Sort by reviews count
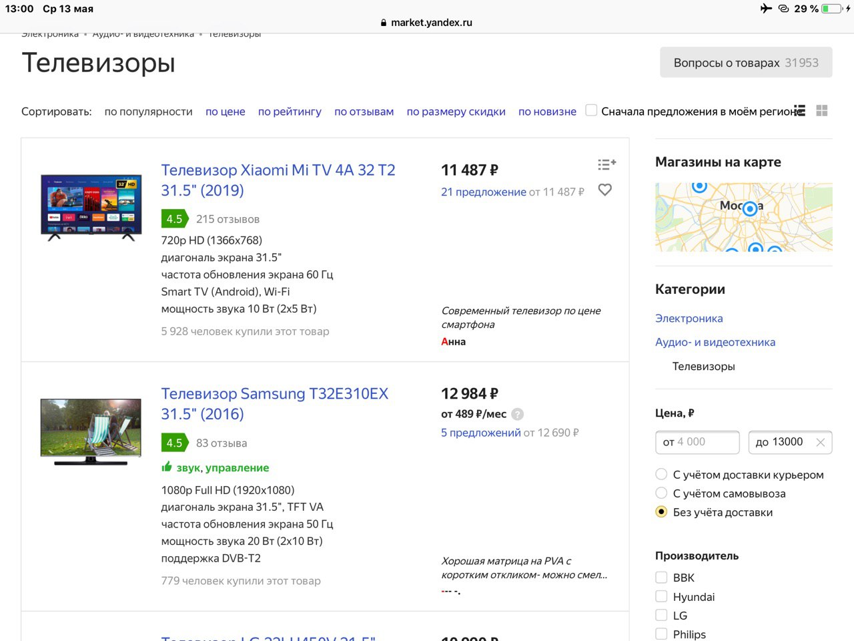 364,112
